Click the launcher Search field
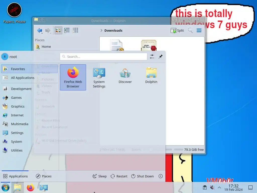 click(103, 57)
